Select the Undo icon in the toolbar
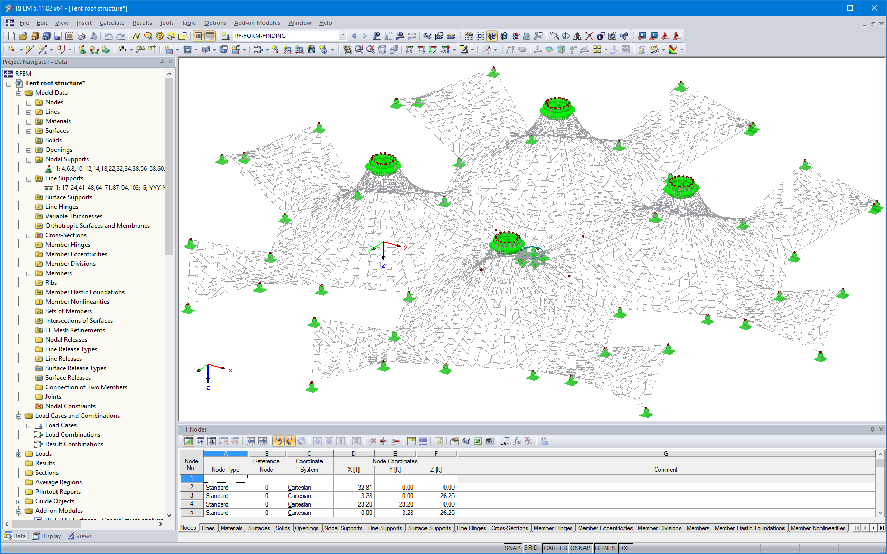 [x=109, y=36]
